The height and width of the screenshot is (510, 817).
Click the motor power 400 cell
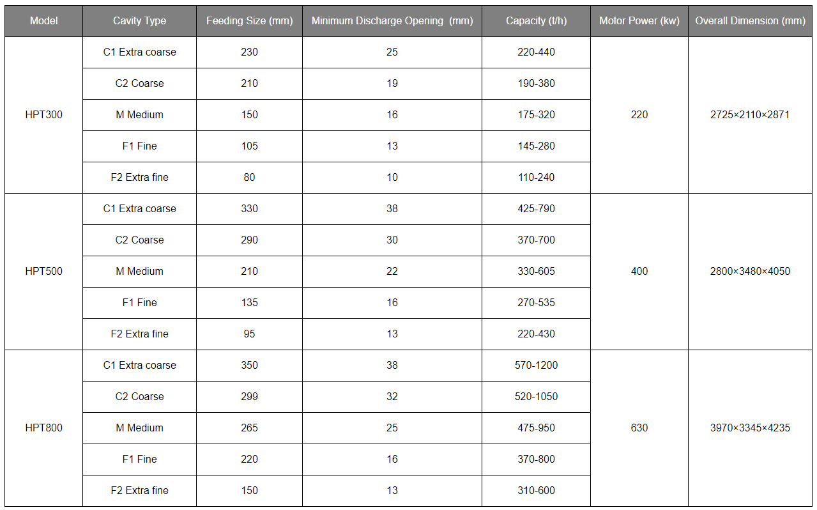[x=639, y=272]
